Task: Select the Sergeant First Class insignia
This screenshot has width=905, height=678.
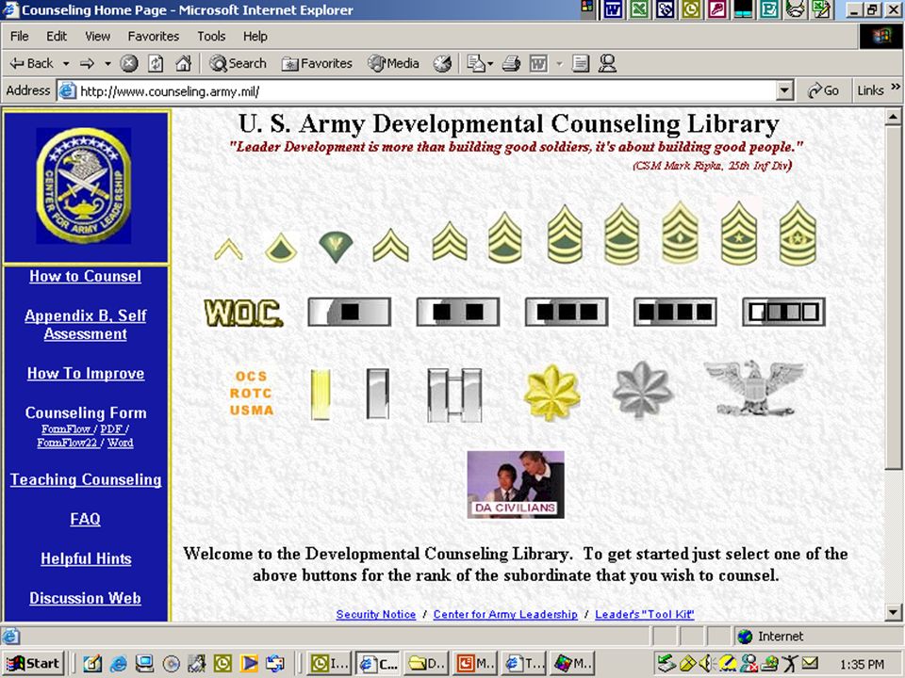Action: pos(565,234)
